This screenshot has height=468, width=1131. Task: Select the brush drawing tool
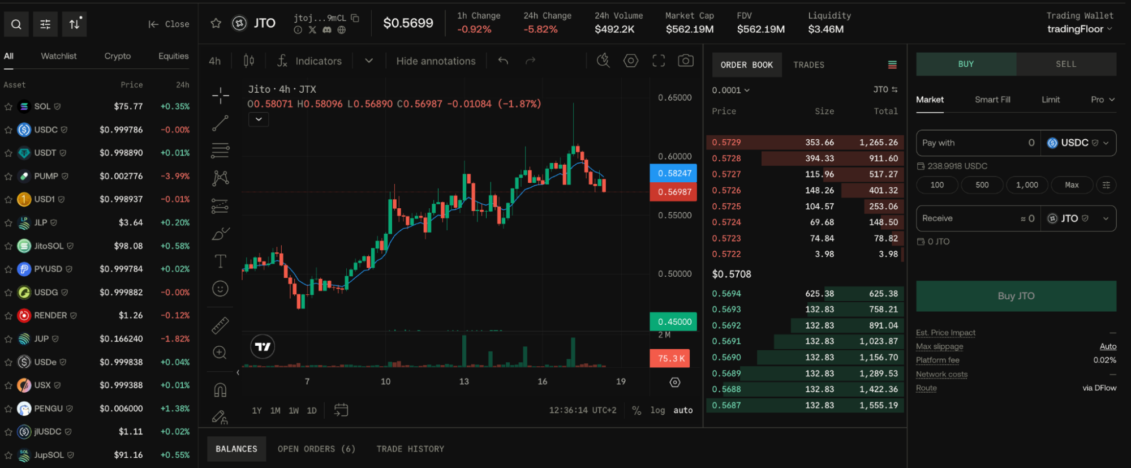[220, 234]
